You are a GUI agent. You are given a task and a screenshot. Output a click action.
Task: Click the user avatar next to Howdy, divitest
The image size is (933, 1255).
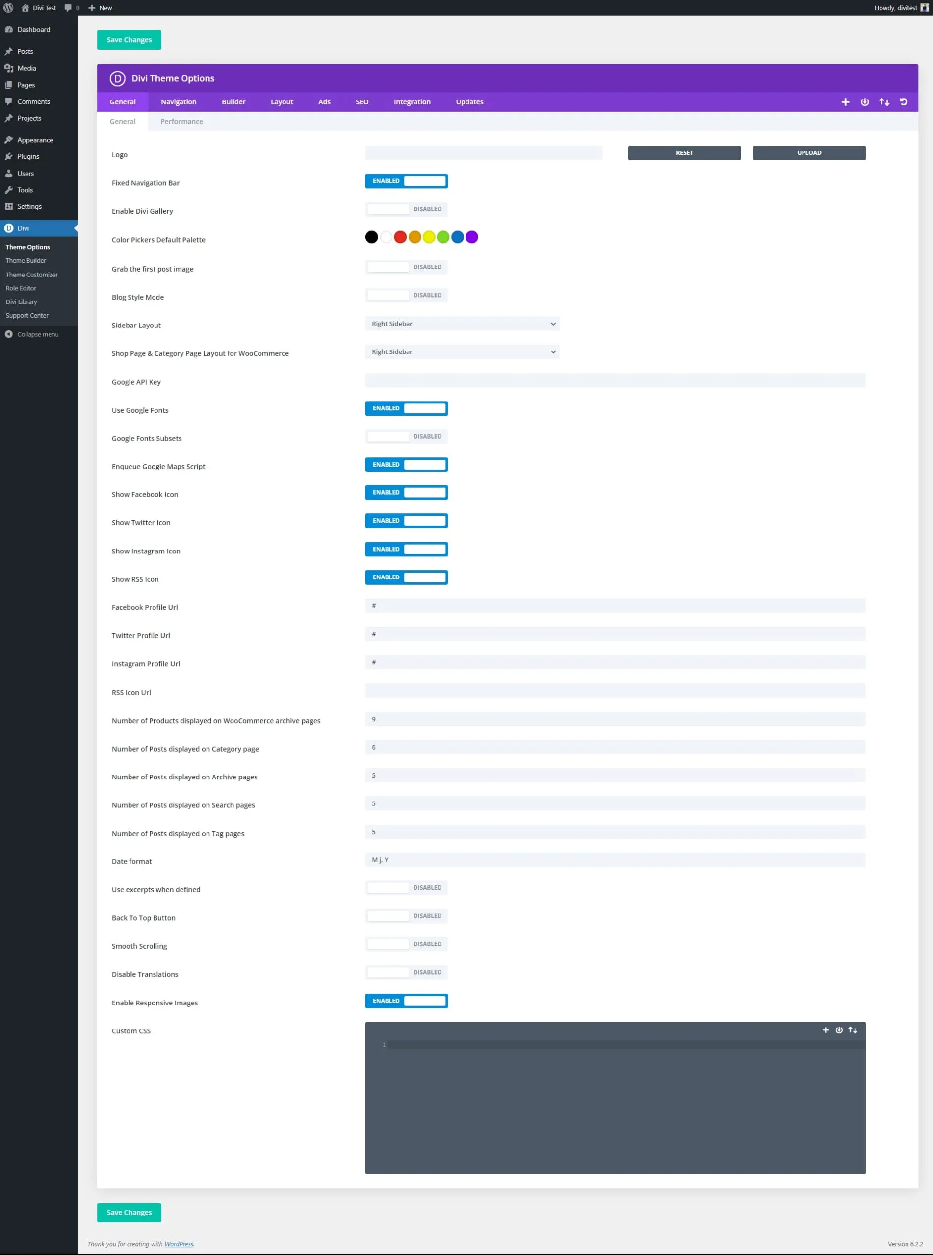(x=925, y=8)
